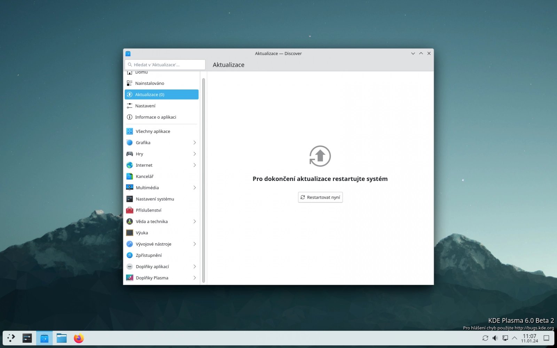This screenshot has width=557, height=348.
Task: Expand the Hry category chevron
Action: pyautogui.click(x=195, y=154)
